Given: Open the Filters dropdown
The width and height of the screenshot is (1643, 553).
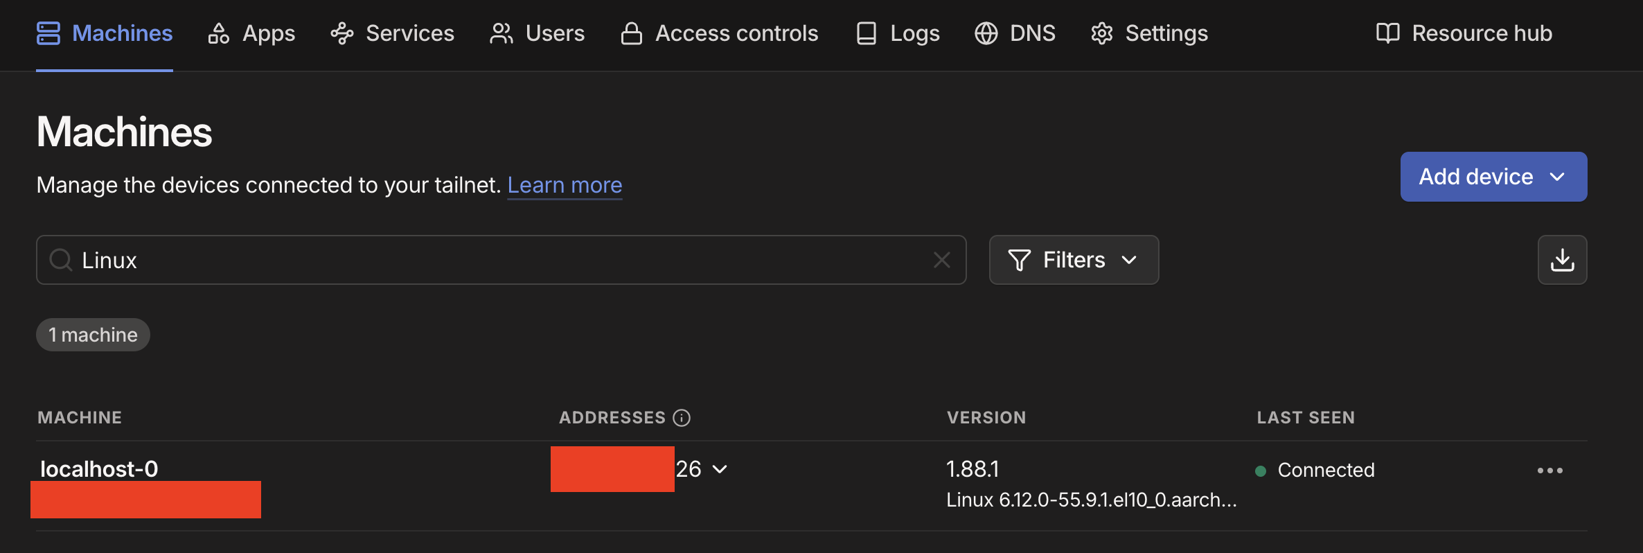Looking at the screenshot, I should click(1074, 260).
